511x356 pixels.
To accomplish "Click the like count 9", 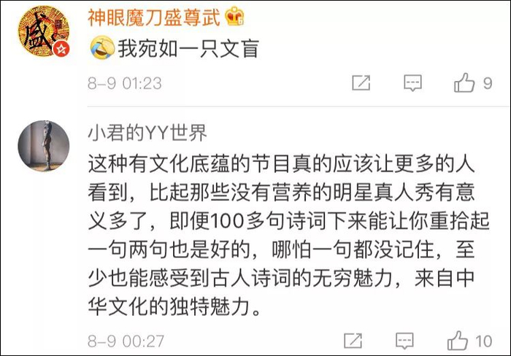I will [488, 83].
